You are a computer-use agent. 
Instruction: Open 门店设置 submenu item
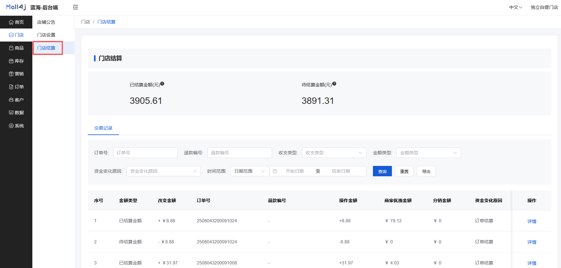click(x=53, y=35)
